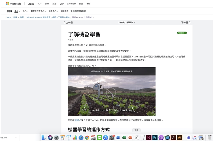Launch Microsoft Word from the dock
The height and width of the screenshot is (141, 213).
tap(118, 138)
